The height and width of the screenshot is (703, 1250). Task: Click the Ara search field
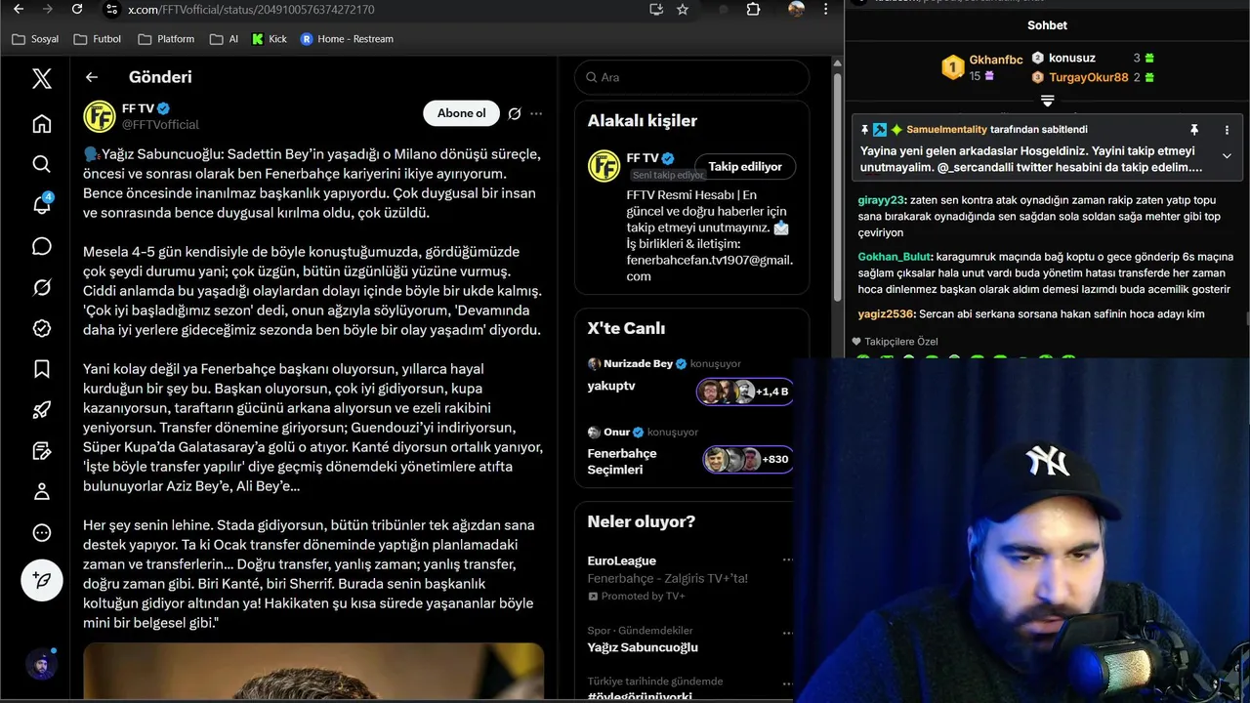691,77
